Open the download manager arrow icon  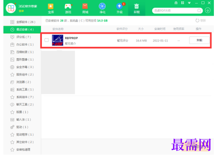208,11
